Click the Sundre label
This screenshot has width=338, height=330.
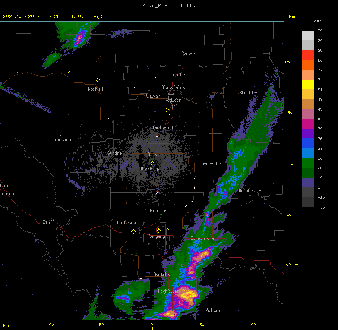[114, 153]
